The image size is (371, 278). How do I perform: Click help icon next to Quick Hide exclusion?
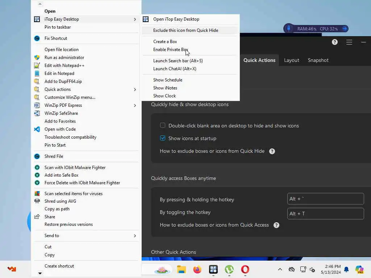(272, 151)
